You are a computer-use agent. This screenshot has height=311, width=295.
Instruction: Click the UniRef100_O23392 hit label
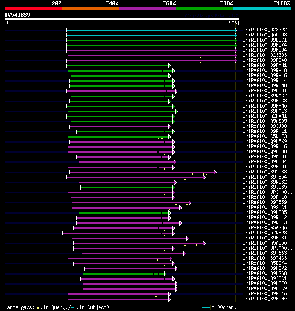[265, 30]
